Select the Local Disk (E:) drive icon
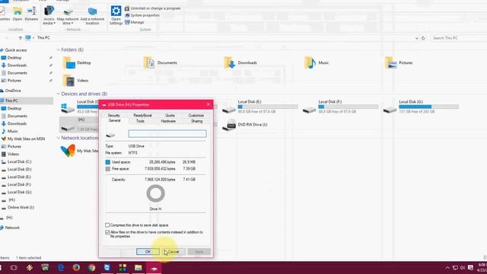This screenshot has height=274, width=487. [x=229, y=110]
